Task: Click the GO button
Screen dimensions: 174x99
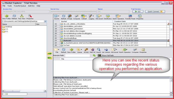Action: (138, 12)
